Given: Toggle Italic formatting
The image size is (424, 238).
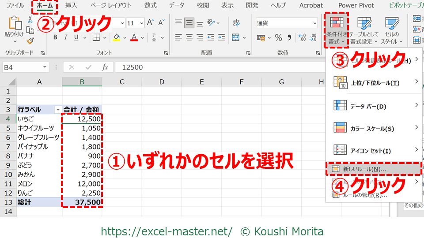Looking at the screenshot, I should (67, 37).
